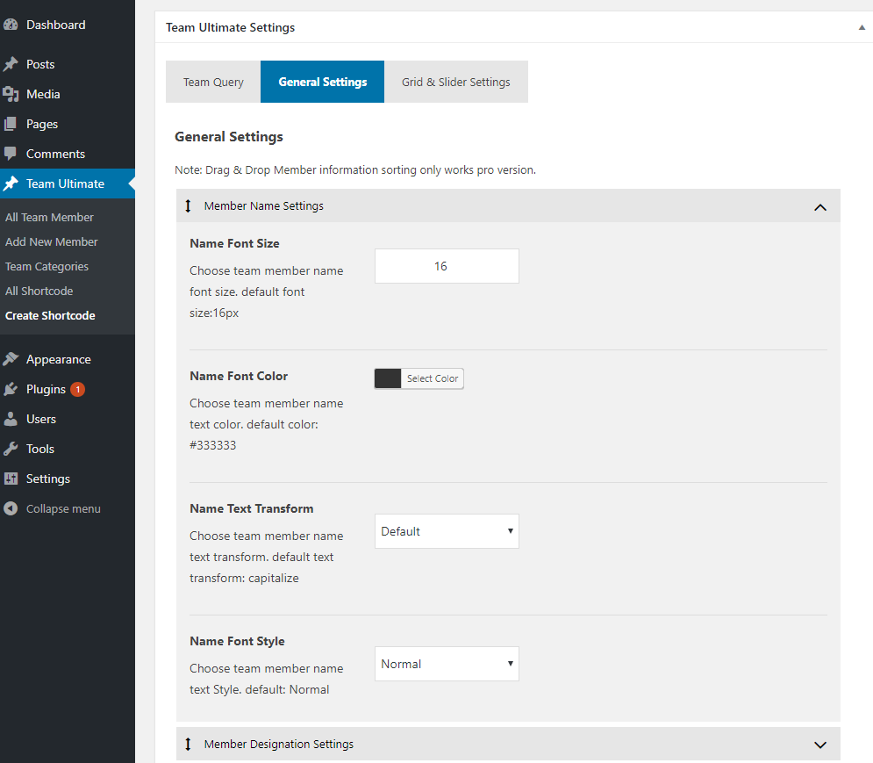Screen dimensions: 873x763
Task: Click the Pages icon in sidebar
Action: [x=11, y=124]
